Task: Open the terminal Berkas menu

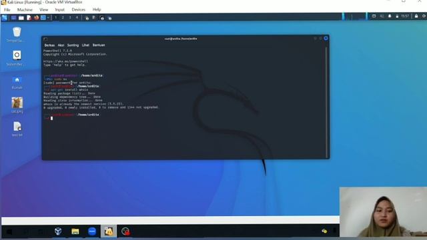Action: tap(49, 45)
